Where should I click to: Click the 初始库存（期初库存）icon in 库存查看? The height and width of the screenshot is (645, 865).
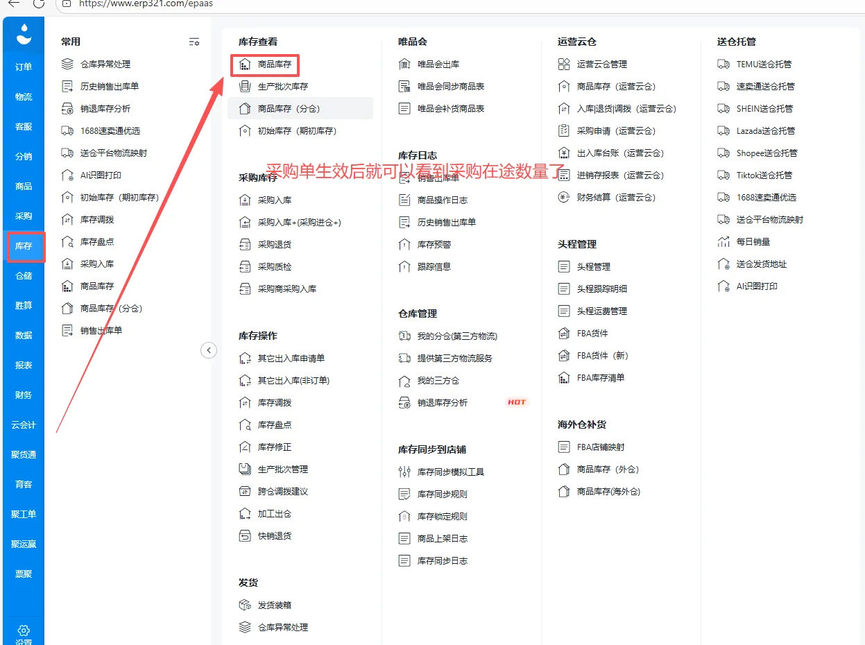pyautogui.click(x=244, y=131)
